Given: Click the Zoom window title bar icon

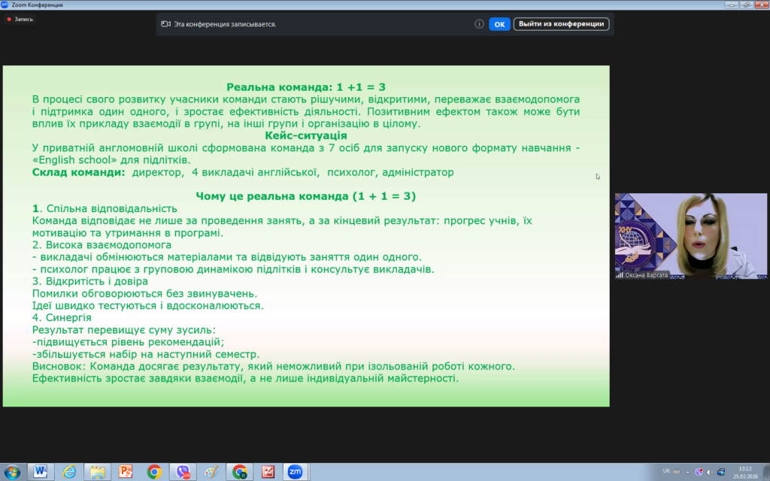Looking at the screenshot, I should (x=5, y=5).
